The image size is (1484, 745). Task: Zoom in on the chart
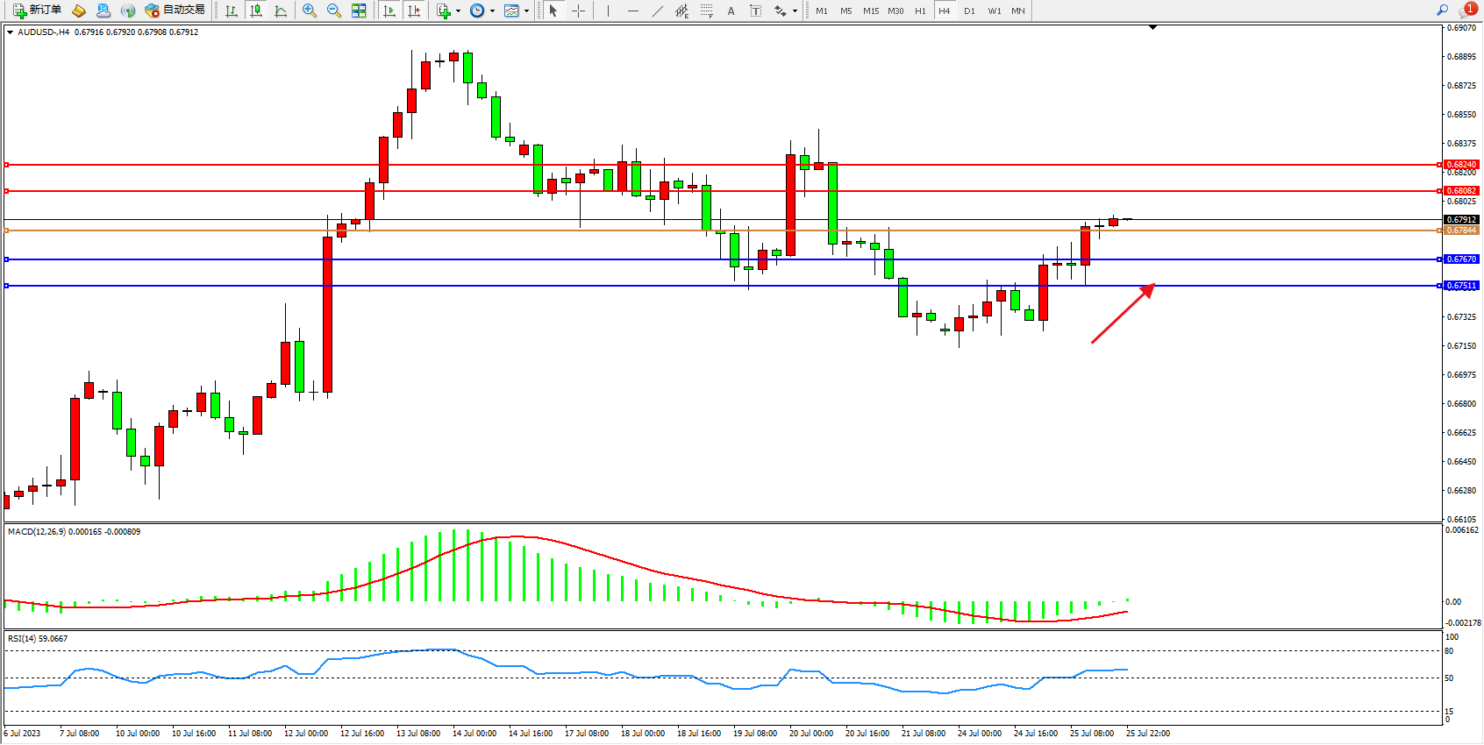coord(310,11)
